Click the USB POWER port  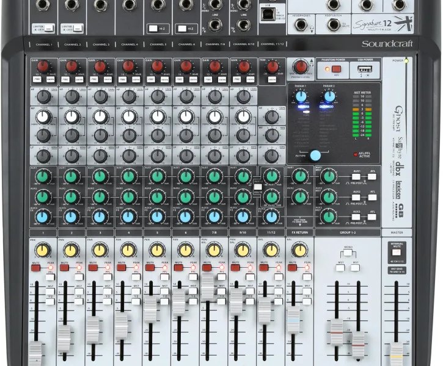(365, 69)
